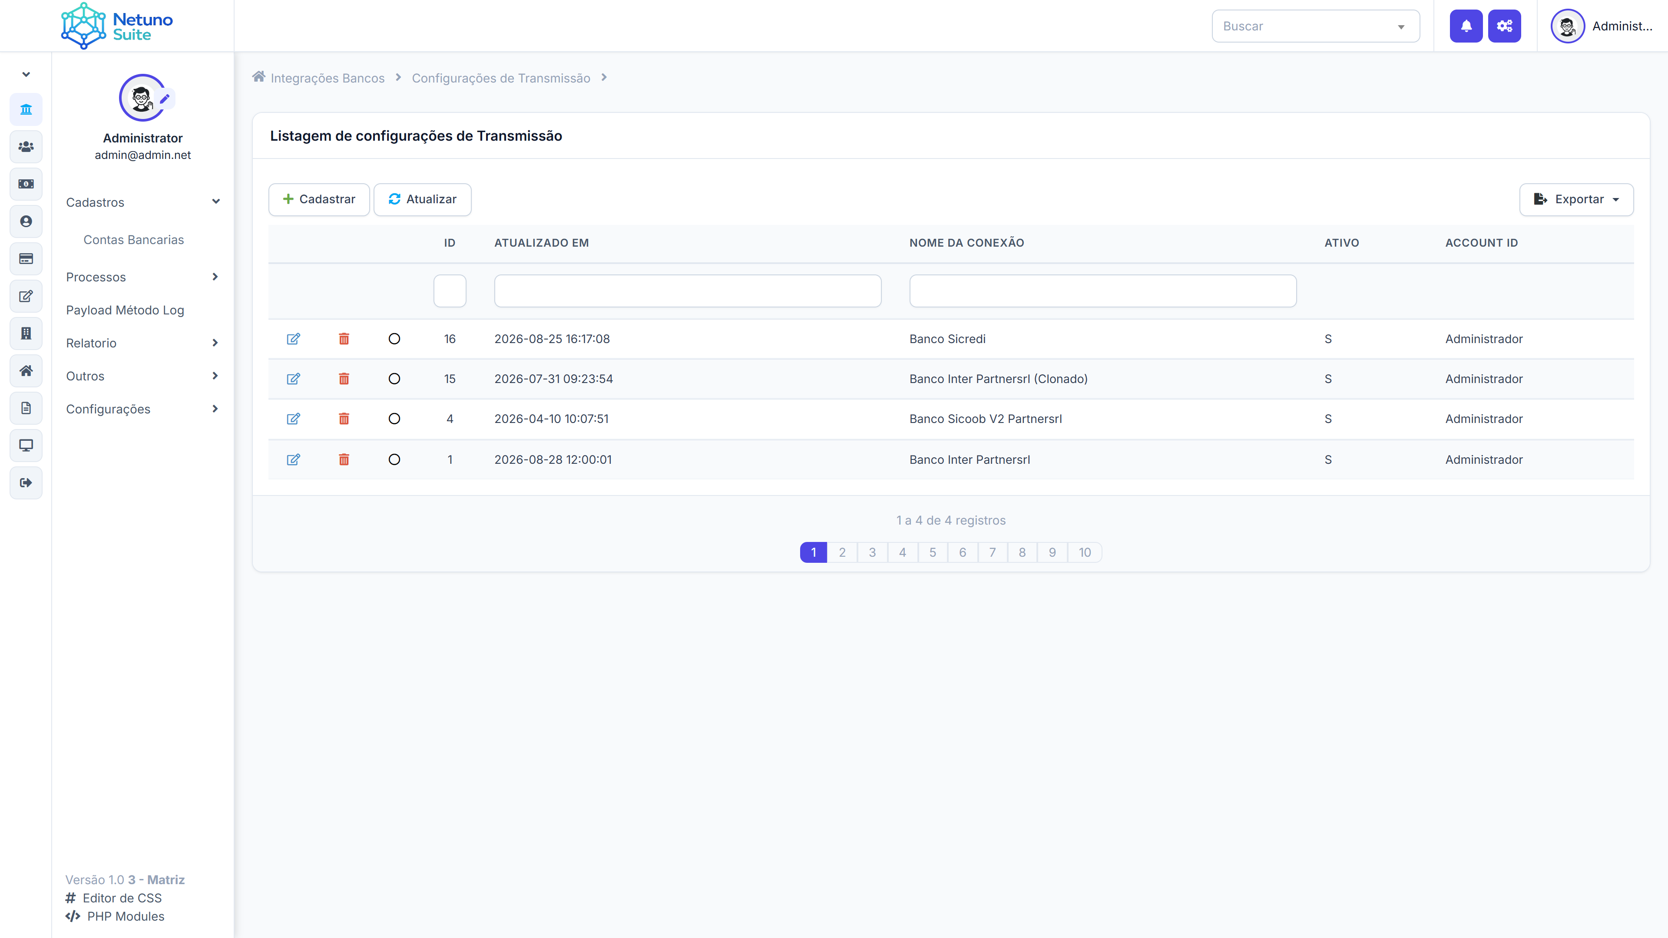Expand the Relatorio menu section
Screen dimensions: 1668x938
pyautogui.click(x=142, y=343)
